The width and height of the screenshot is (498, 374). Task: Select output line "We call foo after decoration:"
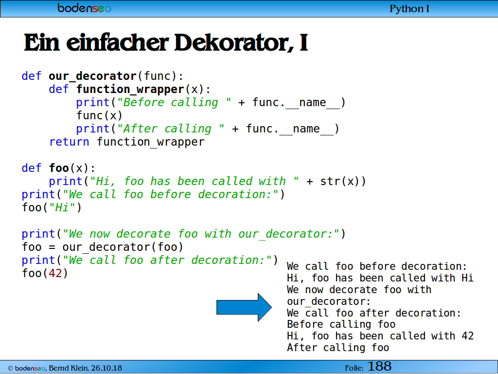374,313
